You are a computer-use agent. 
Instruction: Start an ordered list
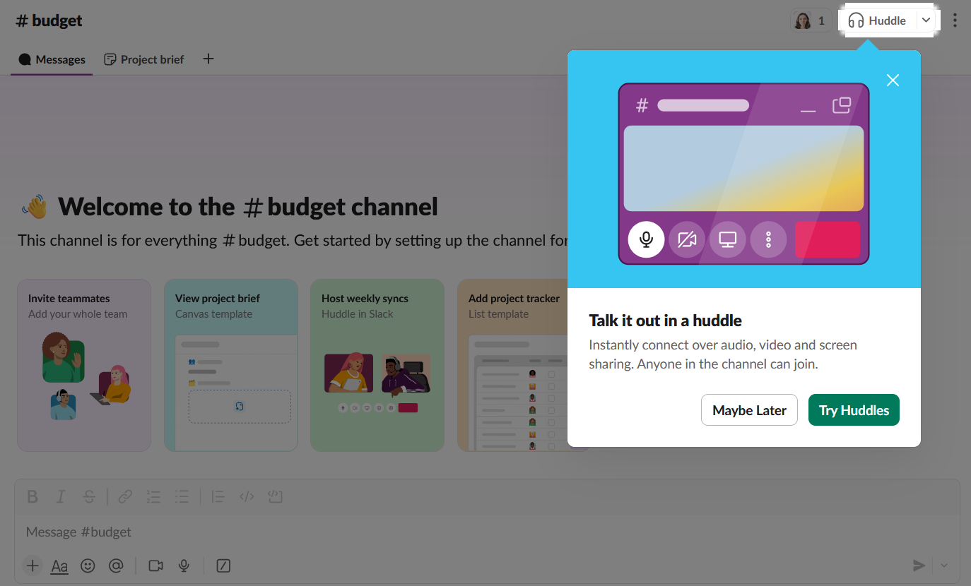tap(153, 497)
